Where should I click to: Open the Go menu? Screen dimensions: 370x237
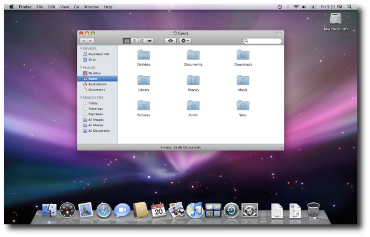[x=77, y=7]
